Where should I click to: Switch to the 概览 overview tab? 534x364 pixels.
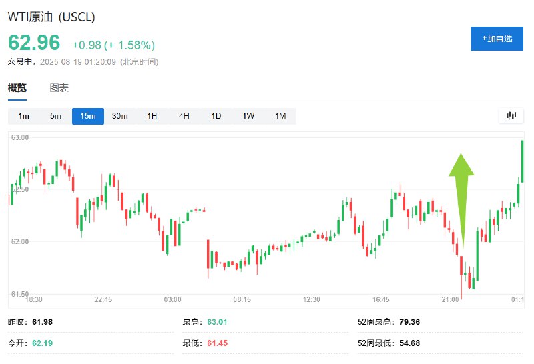tap(17, 88)
